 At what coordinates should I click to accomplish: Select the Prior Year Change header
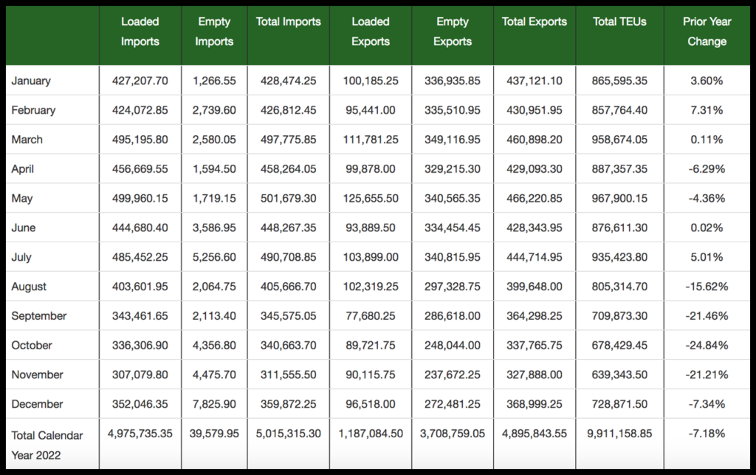point(707,32)
